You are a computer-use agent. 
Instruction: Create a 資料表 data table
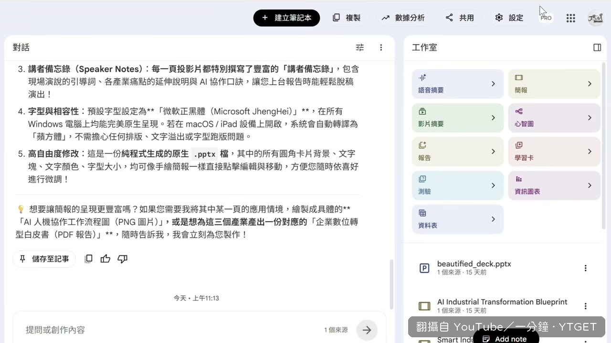tap(458, 219)
